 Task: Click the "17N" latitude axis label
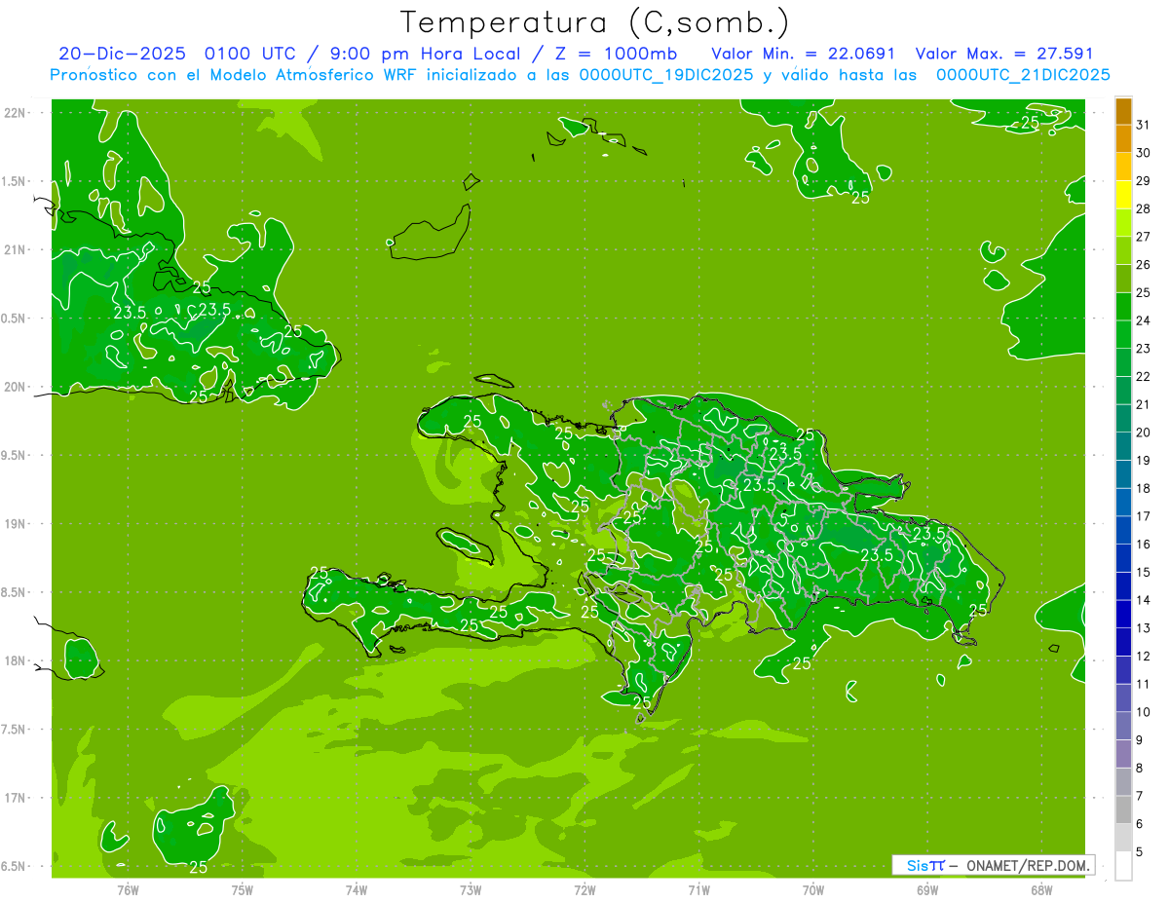coord(15,798)
